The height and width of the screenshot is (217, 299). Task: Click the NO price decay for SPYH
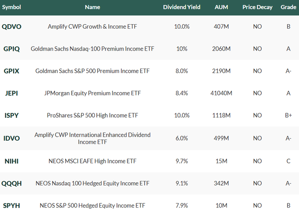click(x=257, y=206)
